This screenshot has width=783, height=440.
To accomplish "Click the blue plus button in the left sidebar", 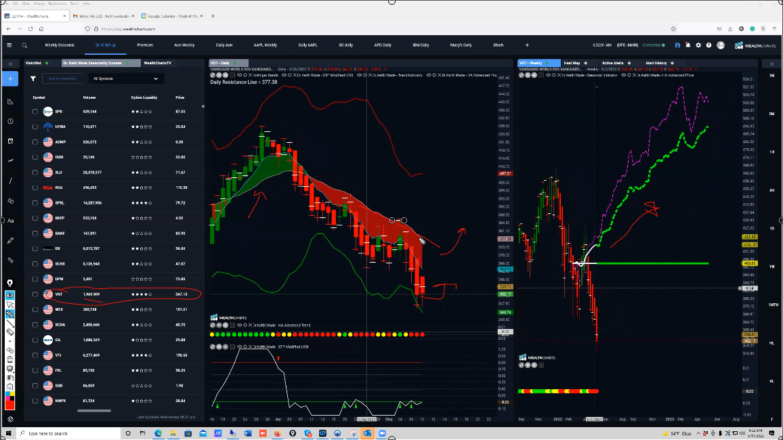I will tap(10, 79).
